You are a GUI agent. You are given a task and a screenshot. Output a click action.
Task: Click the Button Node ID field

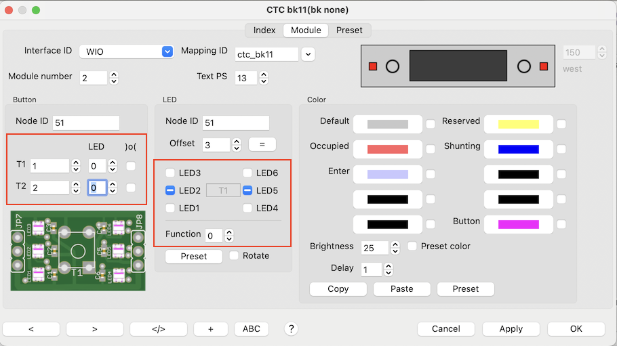(x=85, y=123)
